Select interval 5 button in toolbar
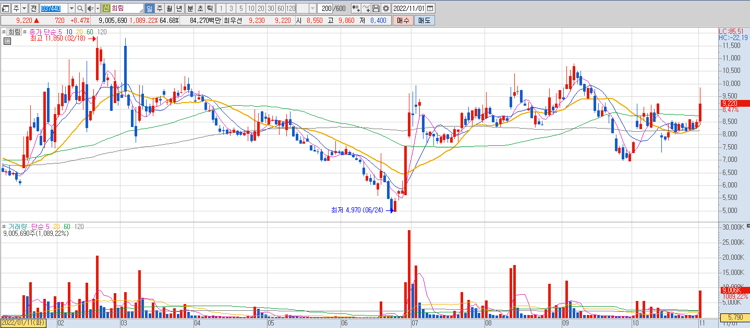Viewport: 750px width, 328px height. (x=241, y=8)
